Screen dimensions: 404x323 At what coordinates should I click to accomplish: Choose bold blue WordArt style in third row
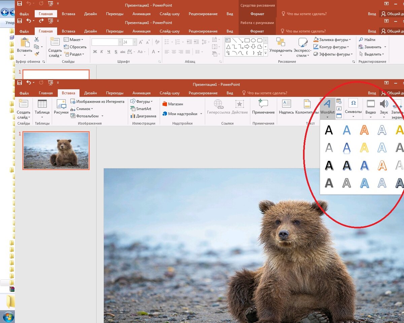364,165
